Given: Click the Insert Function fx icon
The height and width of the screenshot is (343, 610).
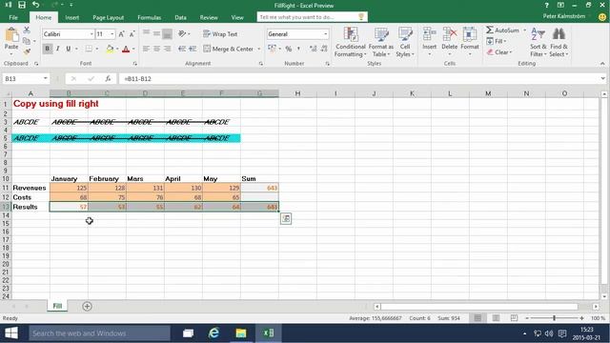Looking at the screenshot, I should (108, 78).
